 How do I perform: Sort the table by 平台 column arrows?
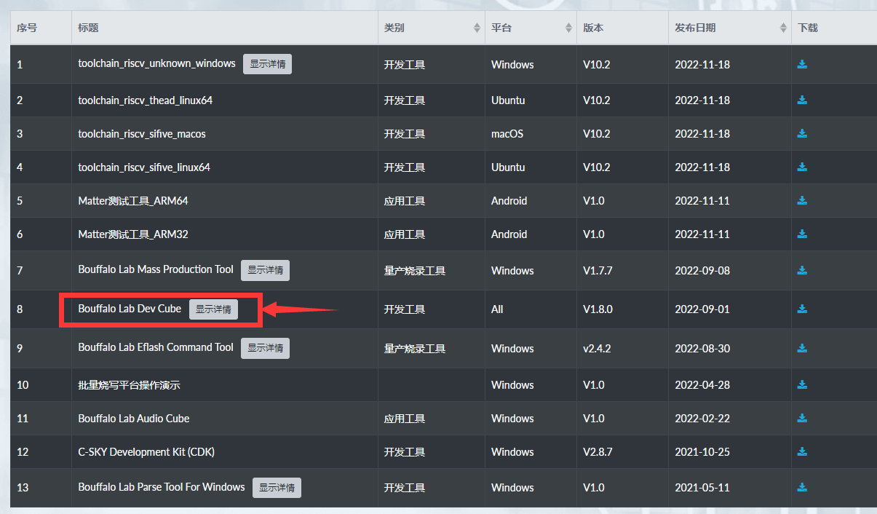[x=568, y=28]
